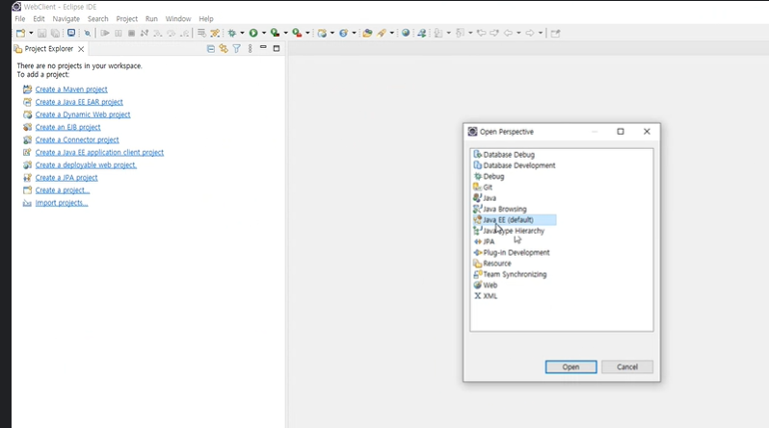Click the Save All toolbar icon
The image size is (769, 428).
click(56, 34)
